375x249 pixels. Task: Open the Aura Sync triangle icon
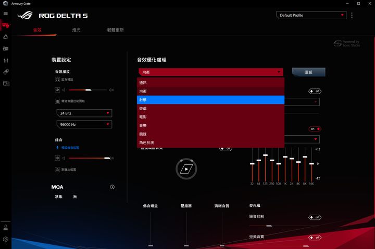[6, 37]
